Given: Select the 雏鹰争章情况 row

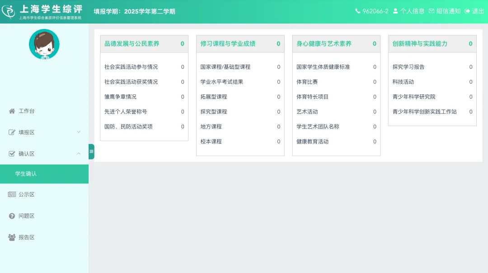Looking at the screenshot, I should click(x=144, y=97).
